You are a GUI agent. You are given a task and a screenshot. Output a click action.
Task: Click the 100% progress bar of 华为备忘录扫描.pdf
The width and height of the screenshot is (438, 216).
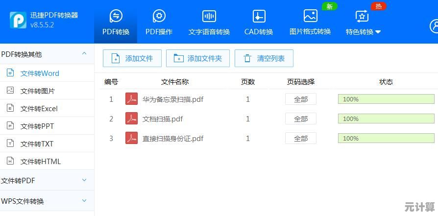386,99
